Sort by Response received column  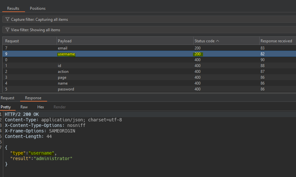pyautogui.click(x=276, y=41)
